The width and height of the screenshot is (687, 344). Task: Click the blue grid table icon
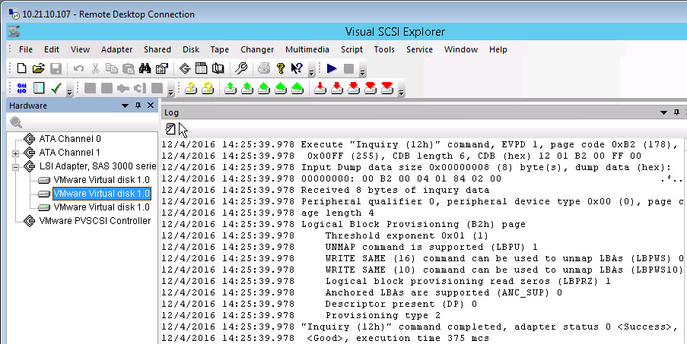coord(39,88)
